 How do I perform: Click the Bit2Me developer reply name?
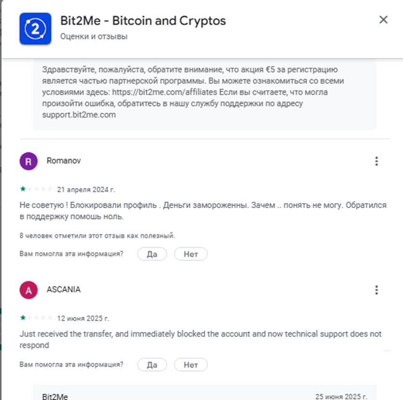55,397
